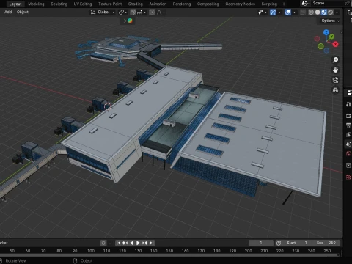Toggle timeline auto keying button
The height and width of the screenshot is (264, 352).
click(x=103, y=243)
